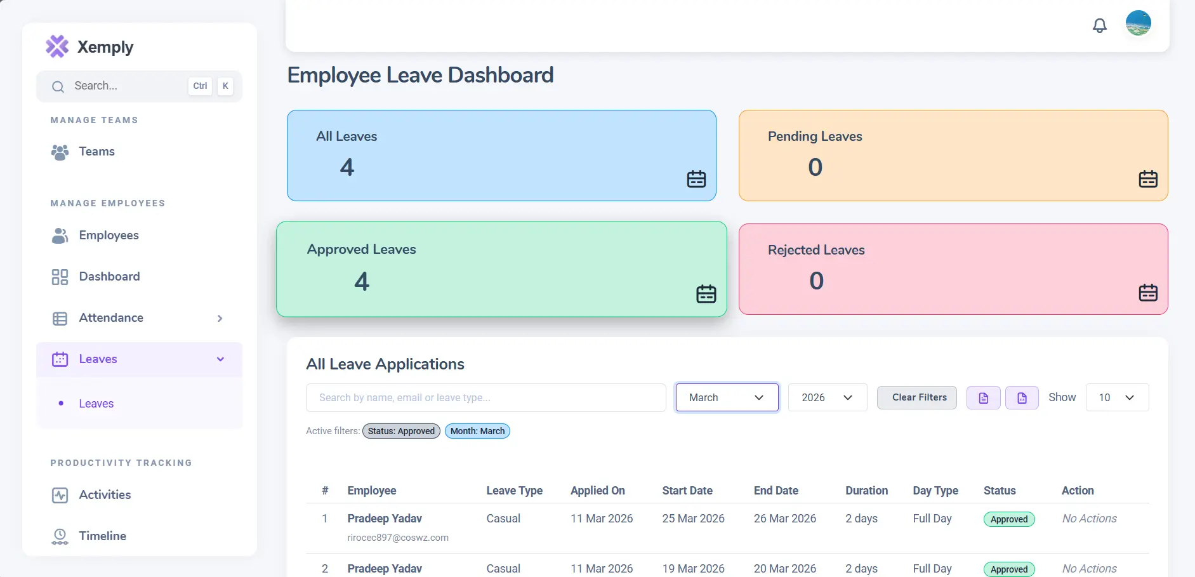Click Approved badge in row 1

1009,519
